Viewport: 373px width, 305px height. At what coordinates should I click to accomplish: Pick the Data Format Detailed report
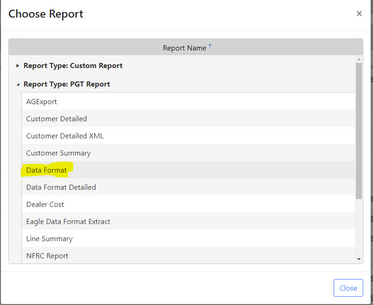click(61, 187)
